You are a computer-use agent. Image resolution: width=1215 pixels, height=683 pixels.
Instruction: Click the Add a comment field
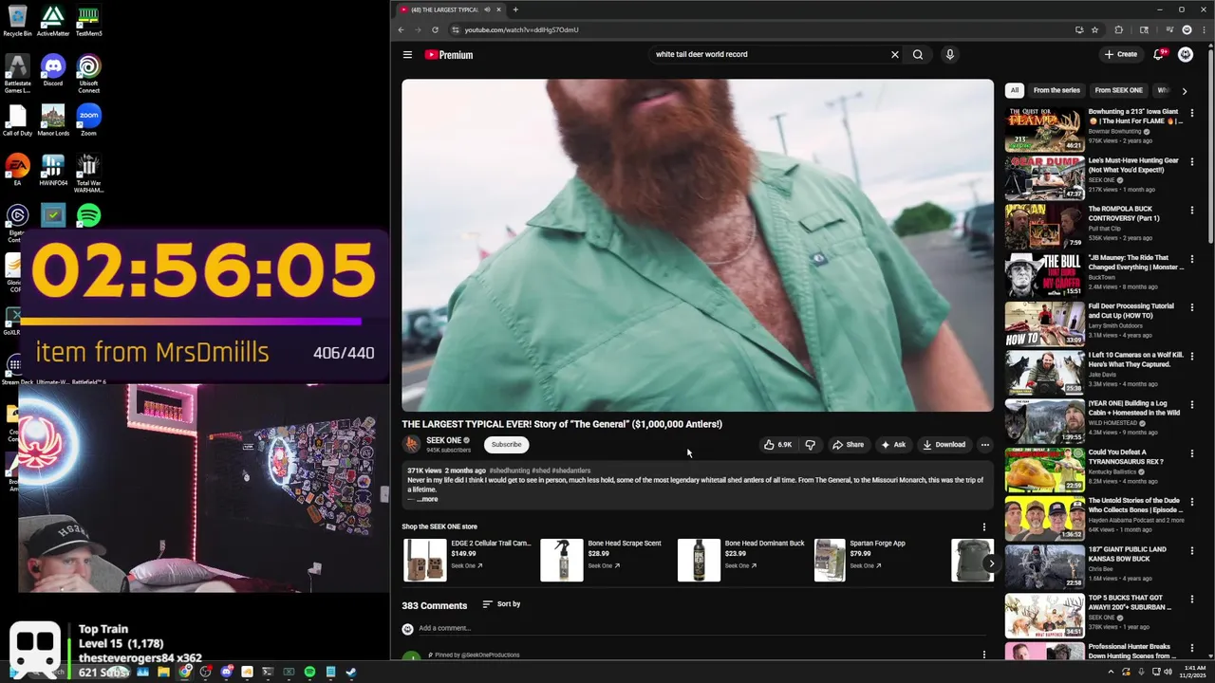point(702,628)
